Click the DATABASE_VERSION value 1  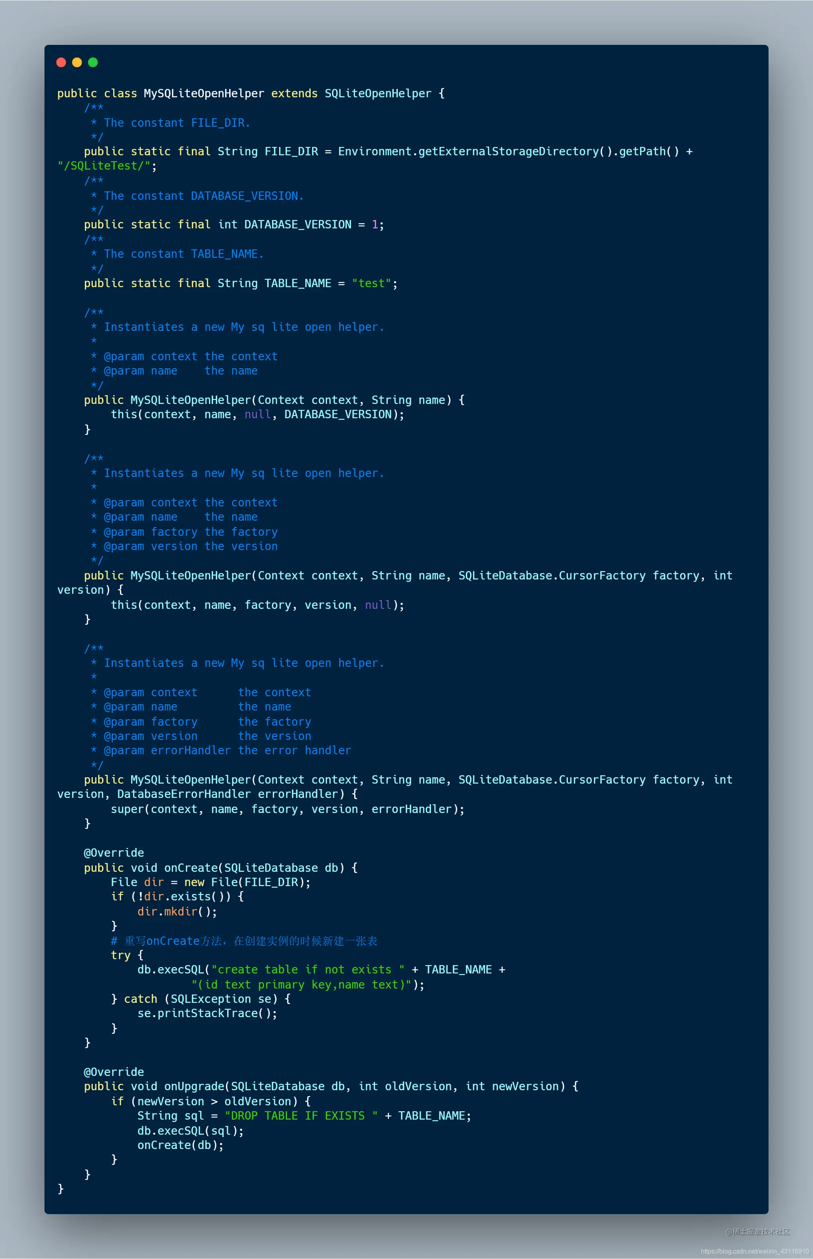(x=375, y=224)
